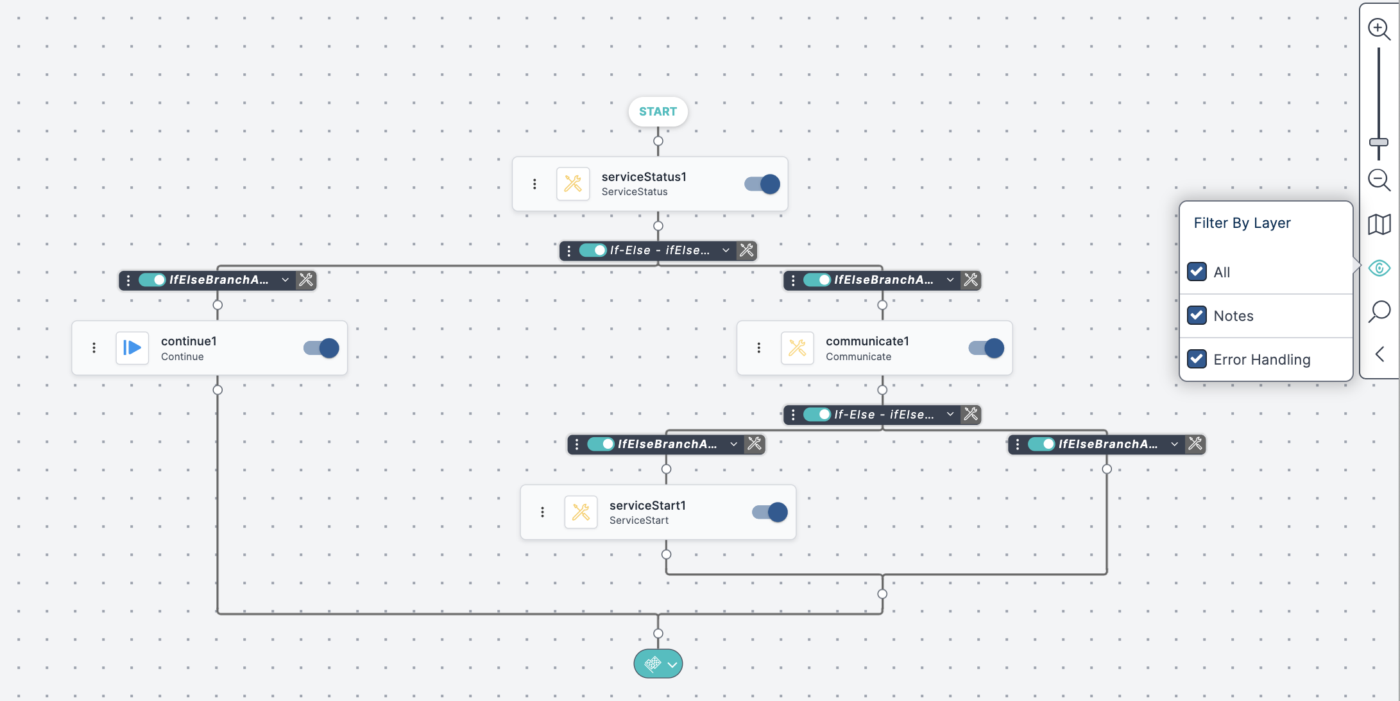The width and height of the screenshot is (1400, 701).
Task: Click the Continue play icon on continue1
Action: coord(132,347)
